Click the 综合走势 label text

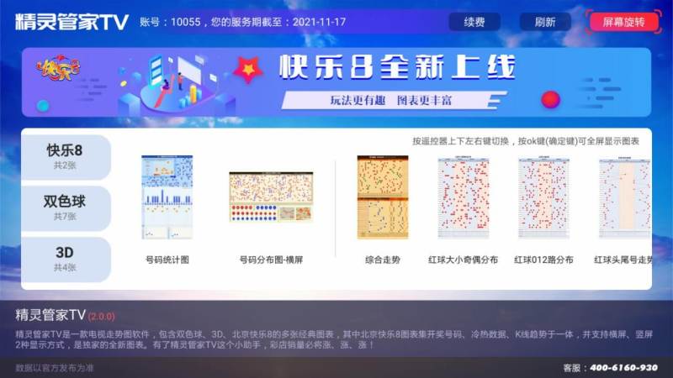click(x=383, y=260)
